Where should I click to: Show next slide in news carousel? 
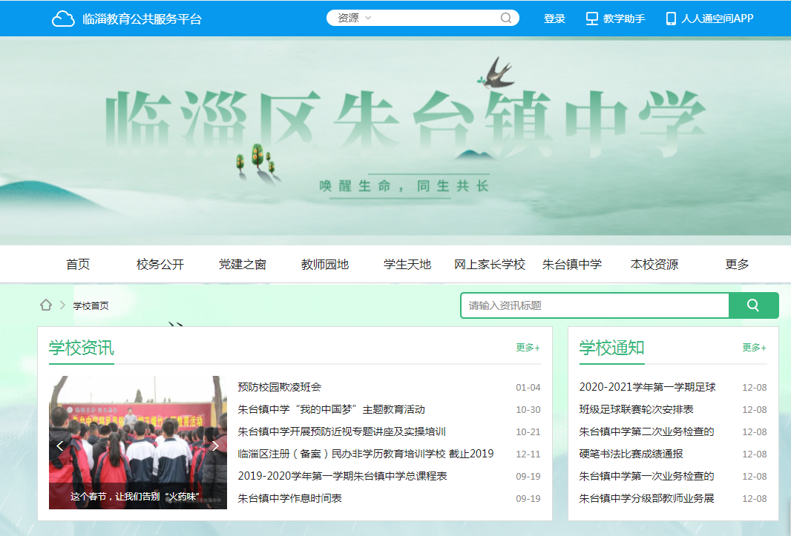tap(215, 446)
